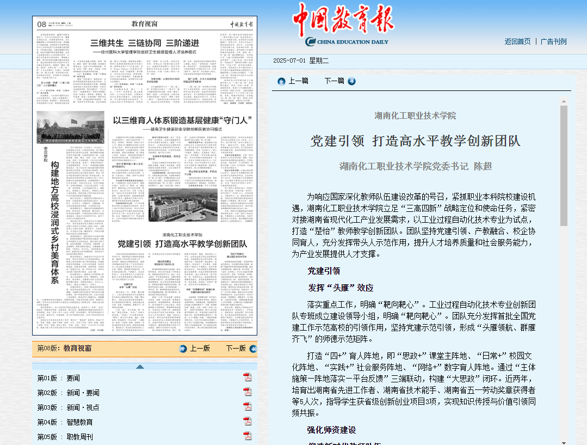587x445 pixels.
Task: Open PDF icon for 第03版 新闻·视点
Action: [247, 407]
